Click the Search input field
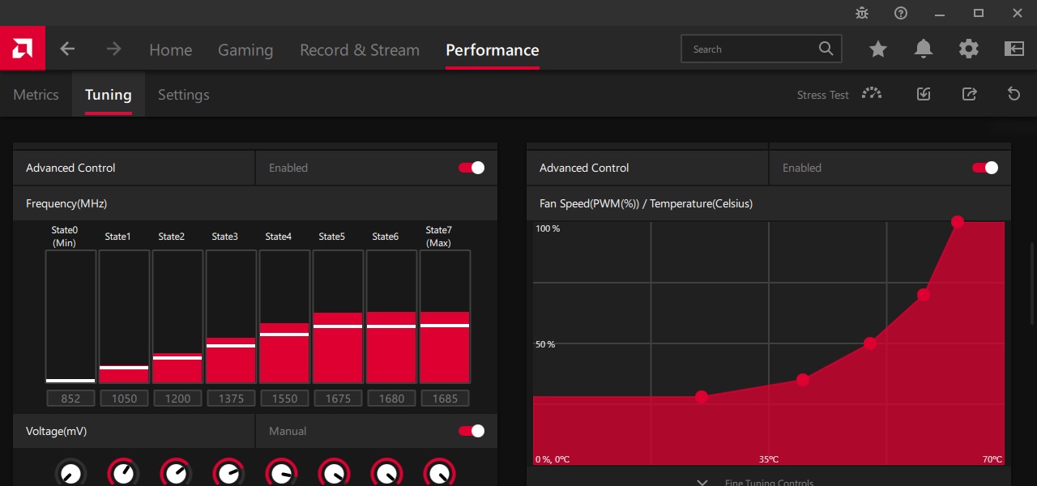Viewport: 1037px width, 486px height. pyautogui.click(x=762, y=49)
